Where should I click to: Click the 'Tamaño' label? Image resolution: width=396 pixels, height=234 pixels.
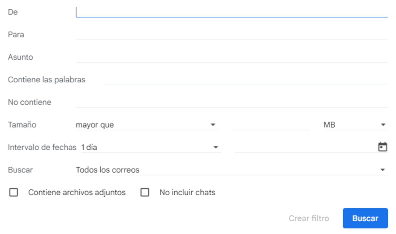click(22, 125)
